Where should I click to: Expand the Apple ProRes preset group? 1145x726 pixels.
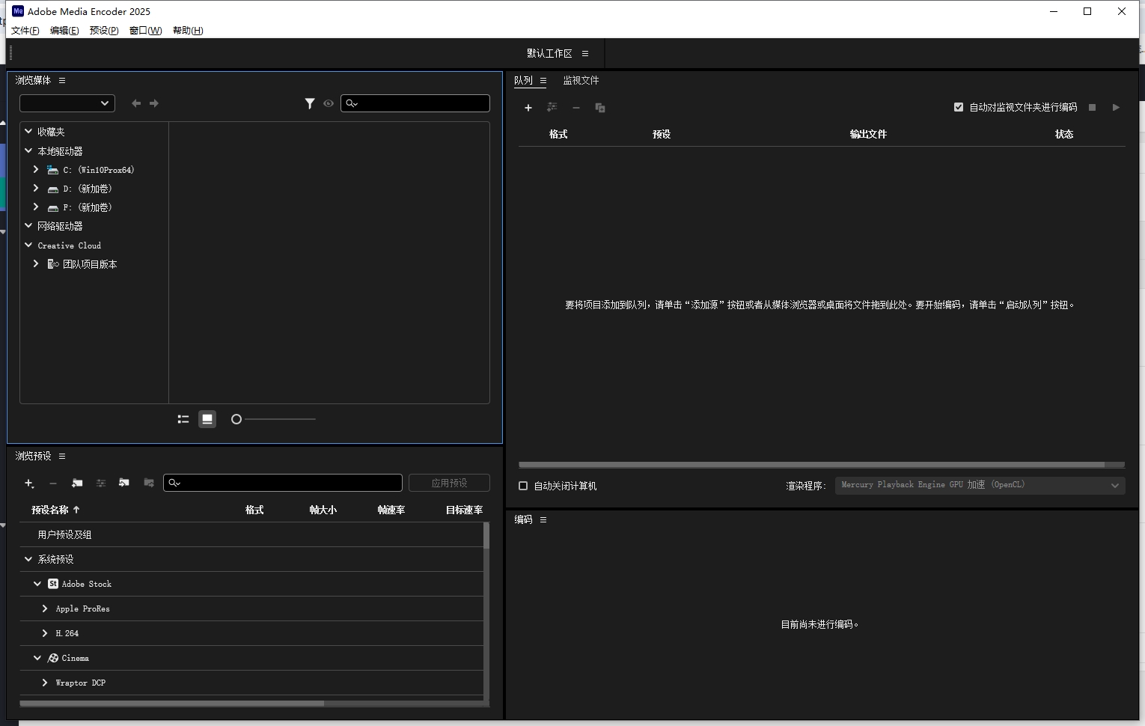45,608
